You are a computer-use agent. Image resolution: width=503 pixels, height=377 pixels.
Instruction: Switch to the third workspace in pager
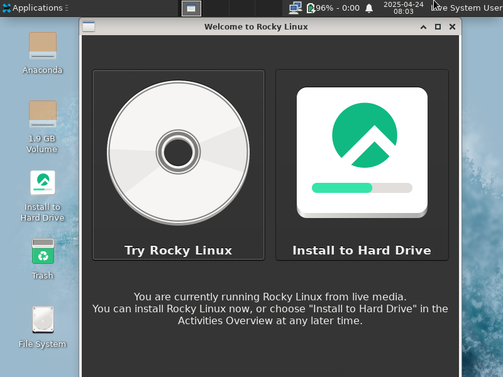tap(242, 8)
